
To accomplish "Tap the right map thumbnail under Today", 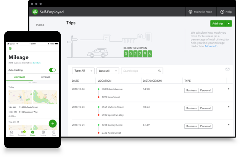I will pos(45,97).
